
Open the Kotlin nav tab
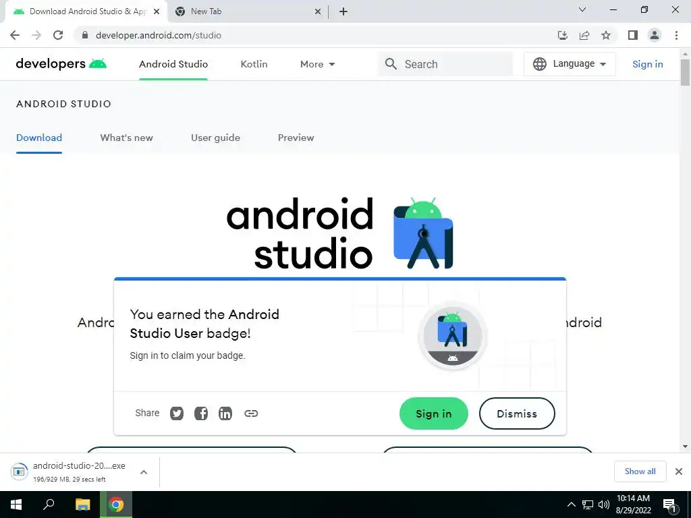(254, 64)
